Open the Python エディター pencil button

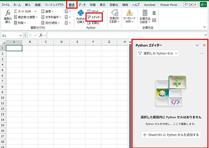pyautogui.click(x=94, y=17)
